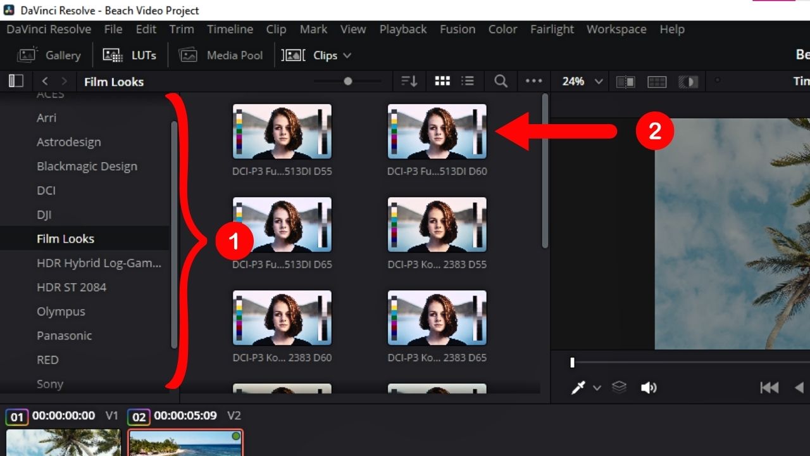The image size is (810, 456).
Task: Open the Mark menu
Action: (x=313, y=29)
